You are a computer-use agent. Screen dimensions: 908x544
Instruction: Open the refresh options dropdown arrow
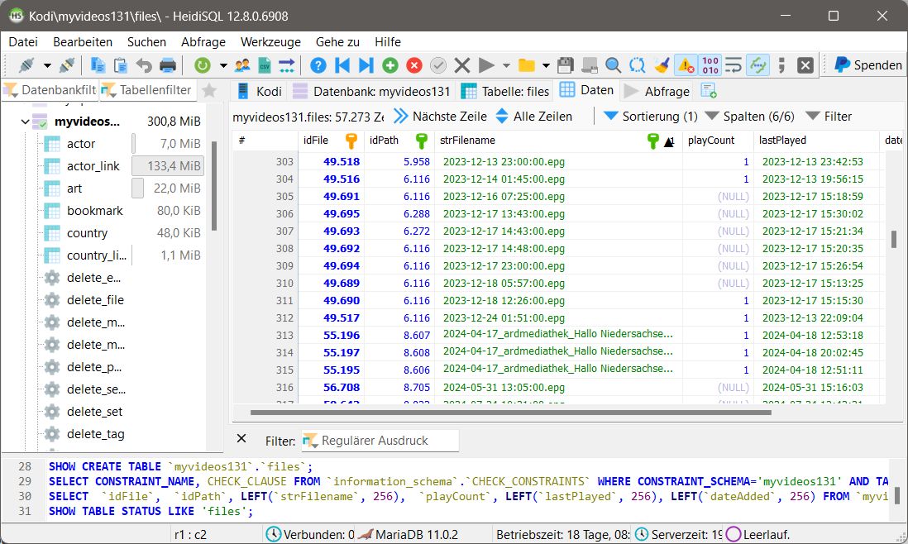(x=223, y=65)
